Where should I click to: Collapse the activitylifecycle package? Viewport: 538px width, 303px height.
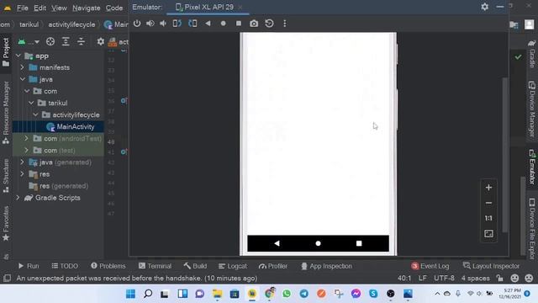coord(35,114)
